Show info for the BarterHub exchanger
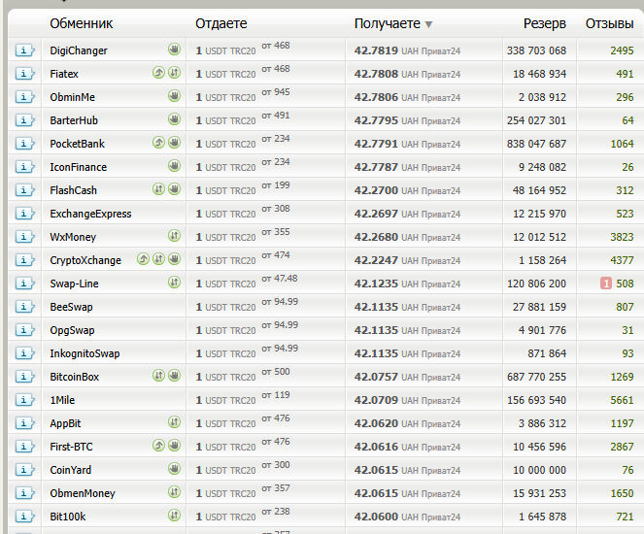The image size is (644, 534). pos(24,120)
